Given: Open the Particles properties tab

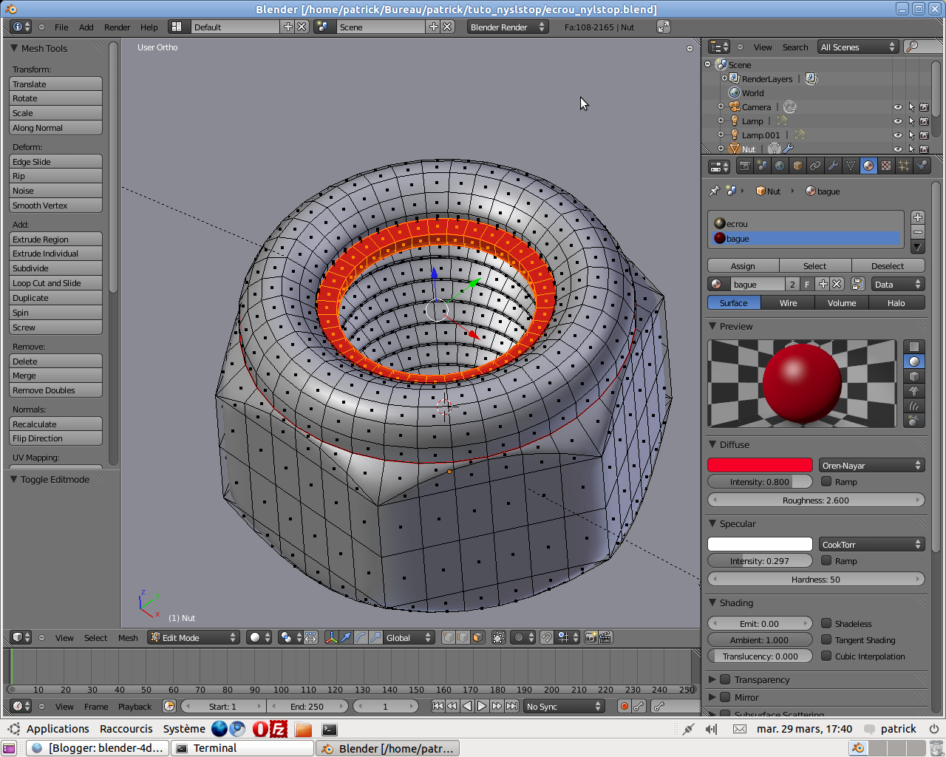Looking at the screenshot, I should click(902, 166).
